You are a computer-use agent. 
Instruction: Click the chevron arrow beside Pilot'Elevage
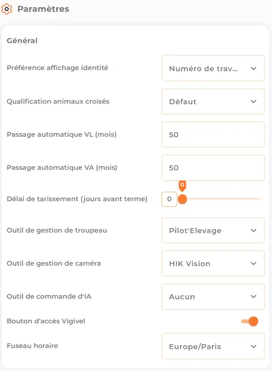point(253,230)
